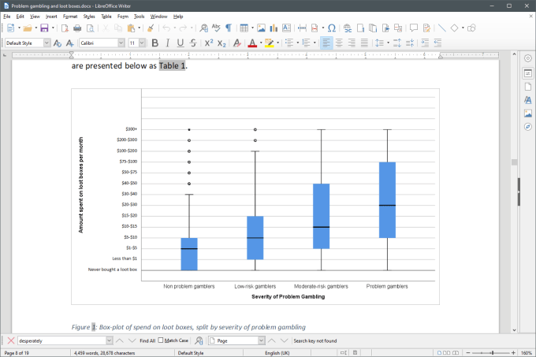Image resolution: width=536 pixels, height=357 pixels.
Task: Click the Clone Formatting paintbrush icon
Action: click(150, 28)
